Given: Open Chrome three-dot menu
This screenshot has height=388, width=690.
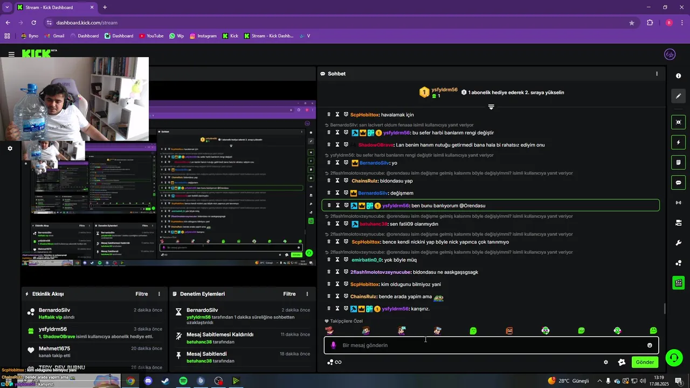Looking at the screenshot, I should 682,23.
